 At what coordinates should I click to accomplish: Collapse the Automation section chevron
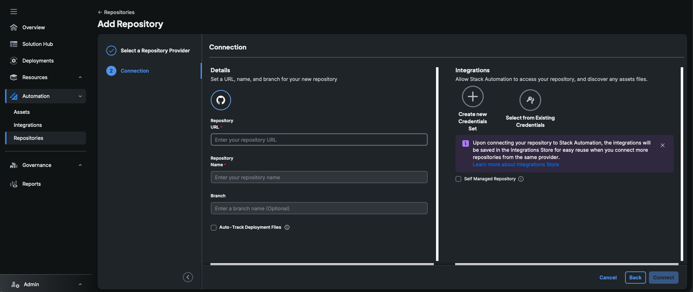[80, 96]
